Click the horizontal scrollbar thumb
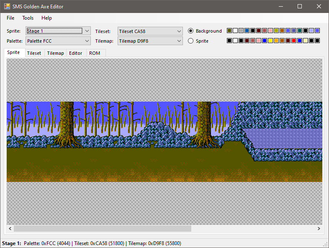This screenshot has height=248, width=329. coord(103,228)
